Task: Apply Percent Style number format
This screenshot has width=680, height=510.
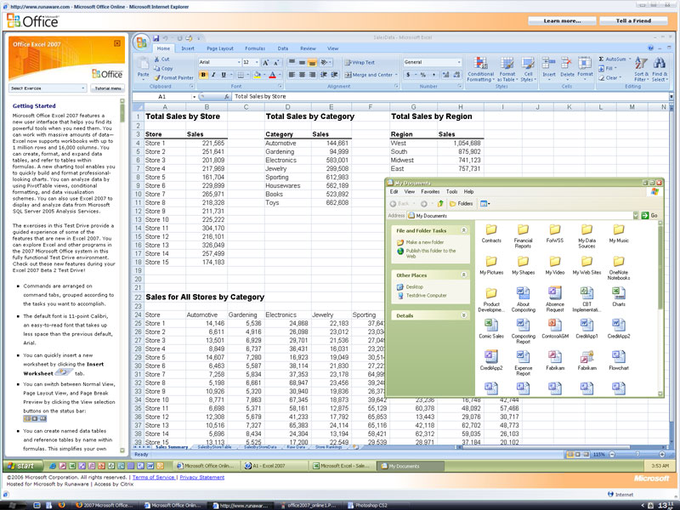Action: tap(422, 75)
